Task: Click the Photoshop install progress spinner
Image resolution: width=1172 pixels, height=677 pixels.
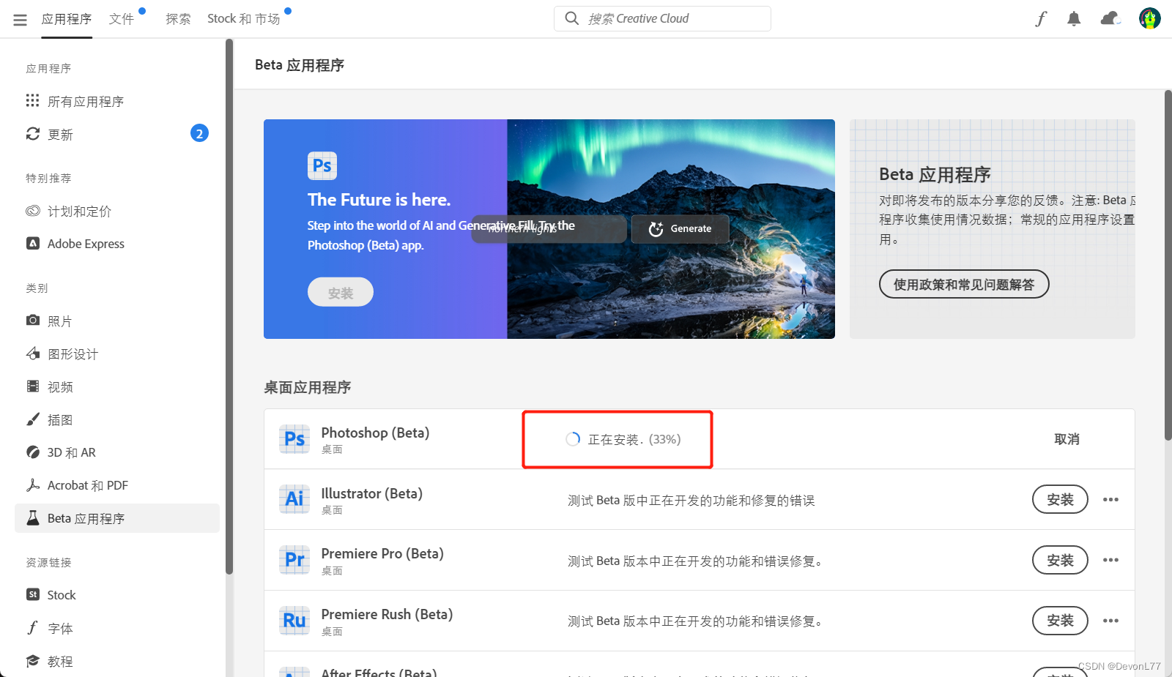Action: pyautogui.click(x=573, y=439)
